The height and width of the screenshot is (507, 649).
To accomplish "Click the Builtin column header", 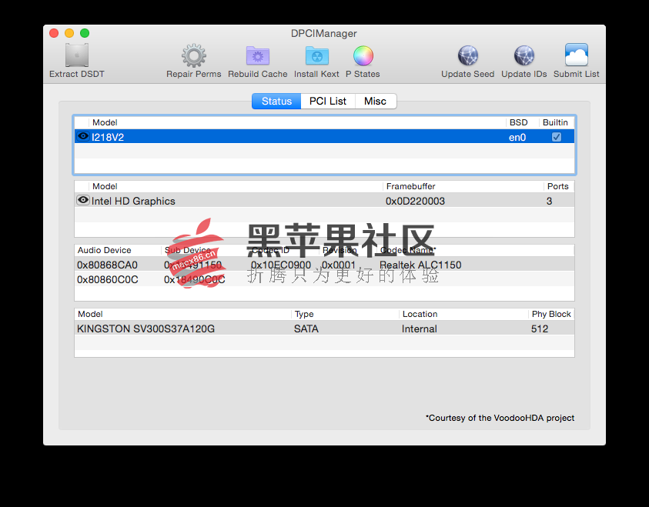I will coord(555,122).
